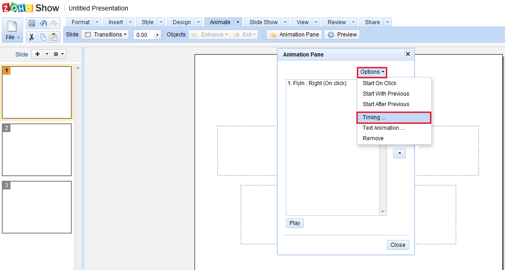Click the Zoho Show logo

click(30, 8)
